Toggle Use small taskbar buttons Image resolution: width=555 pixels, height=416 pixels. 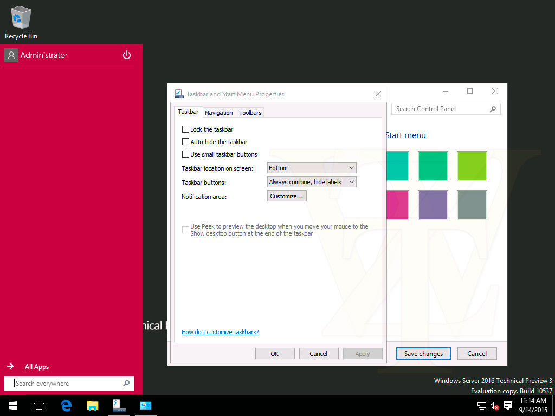point(186,154)
